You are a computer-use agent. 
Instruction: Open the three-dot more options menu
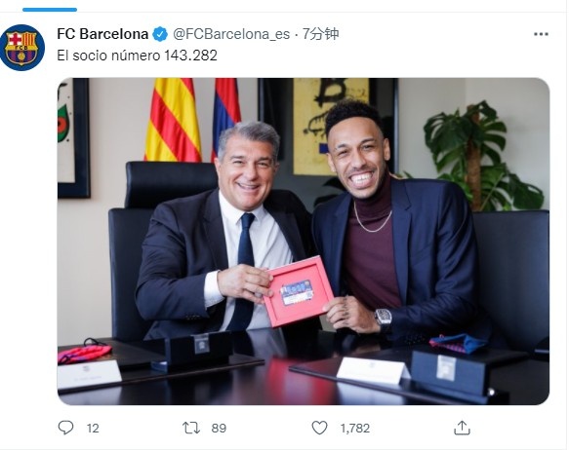point(541,34)
